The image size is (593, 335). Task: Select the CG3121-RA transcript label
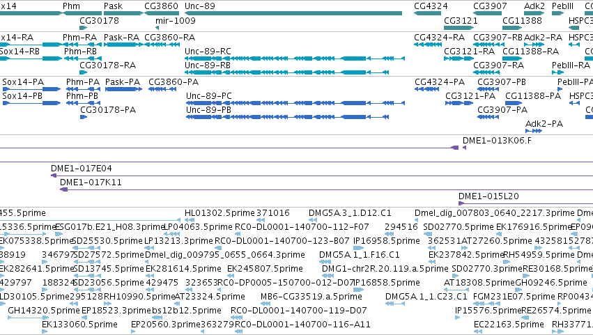[x=470, y=51]
